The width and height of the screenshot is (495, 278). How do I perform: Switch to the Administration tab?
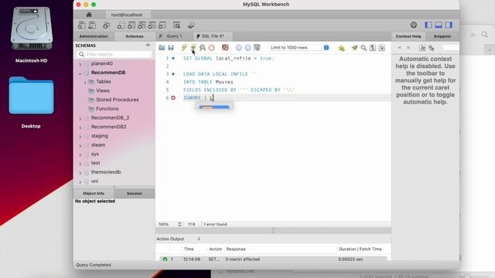click(x=94, y=36)
